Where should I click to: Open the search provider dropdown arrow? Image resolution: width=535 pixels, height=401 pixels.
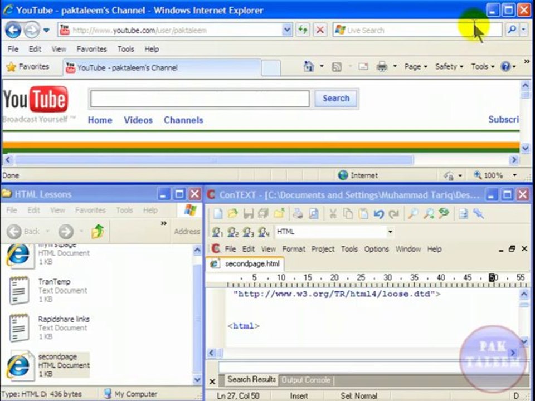coord(523,30)
